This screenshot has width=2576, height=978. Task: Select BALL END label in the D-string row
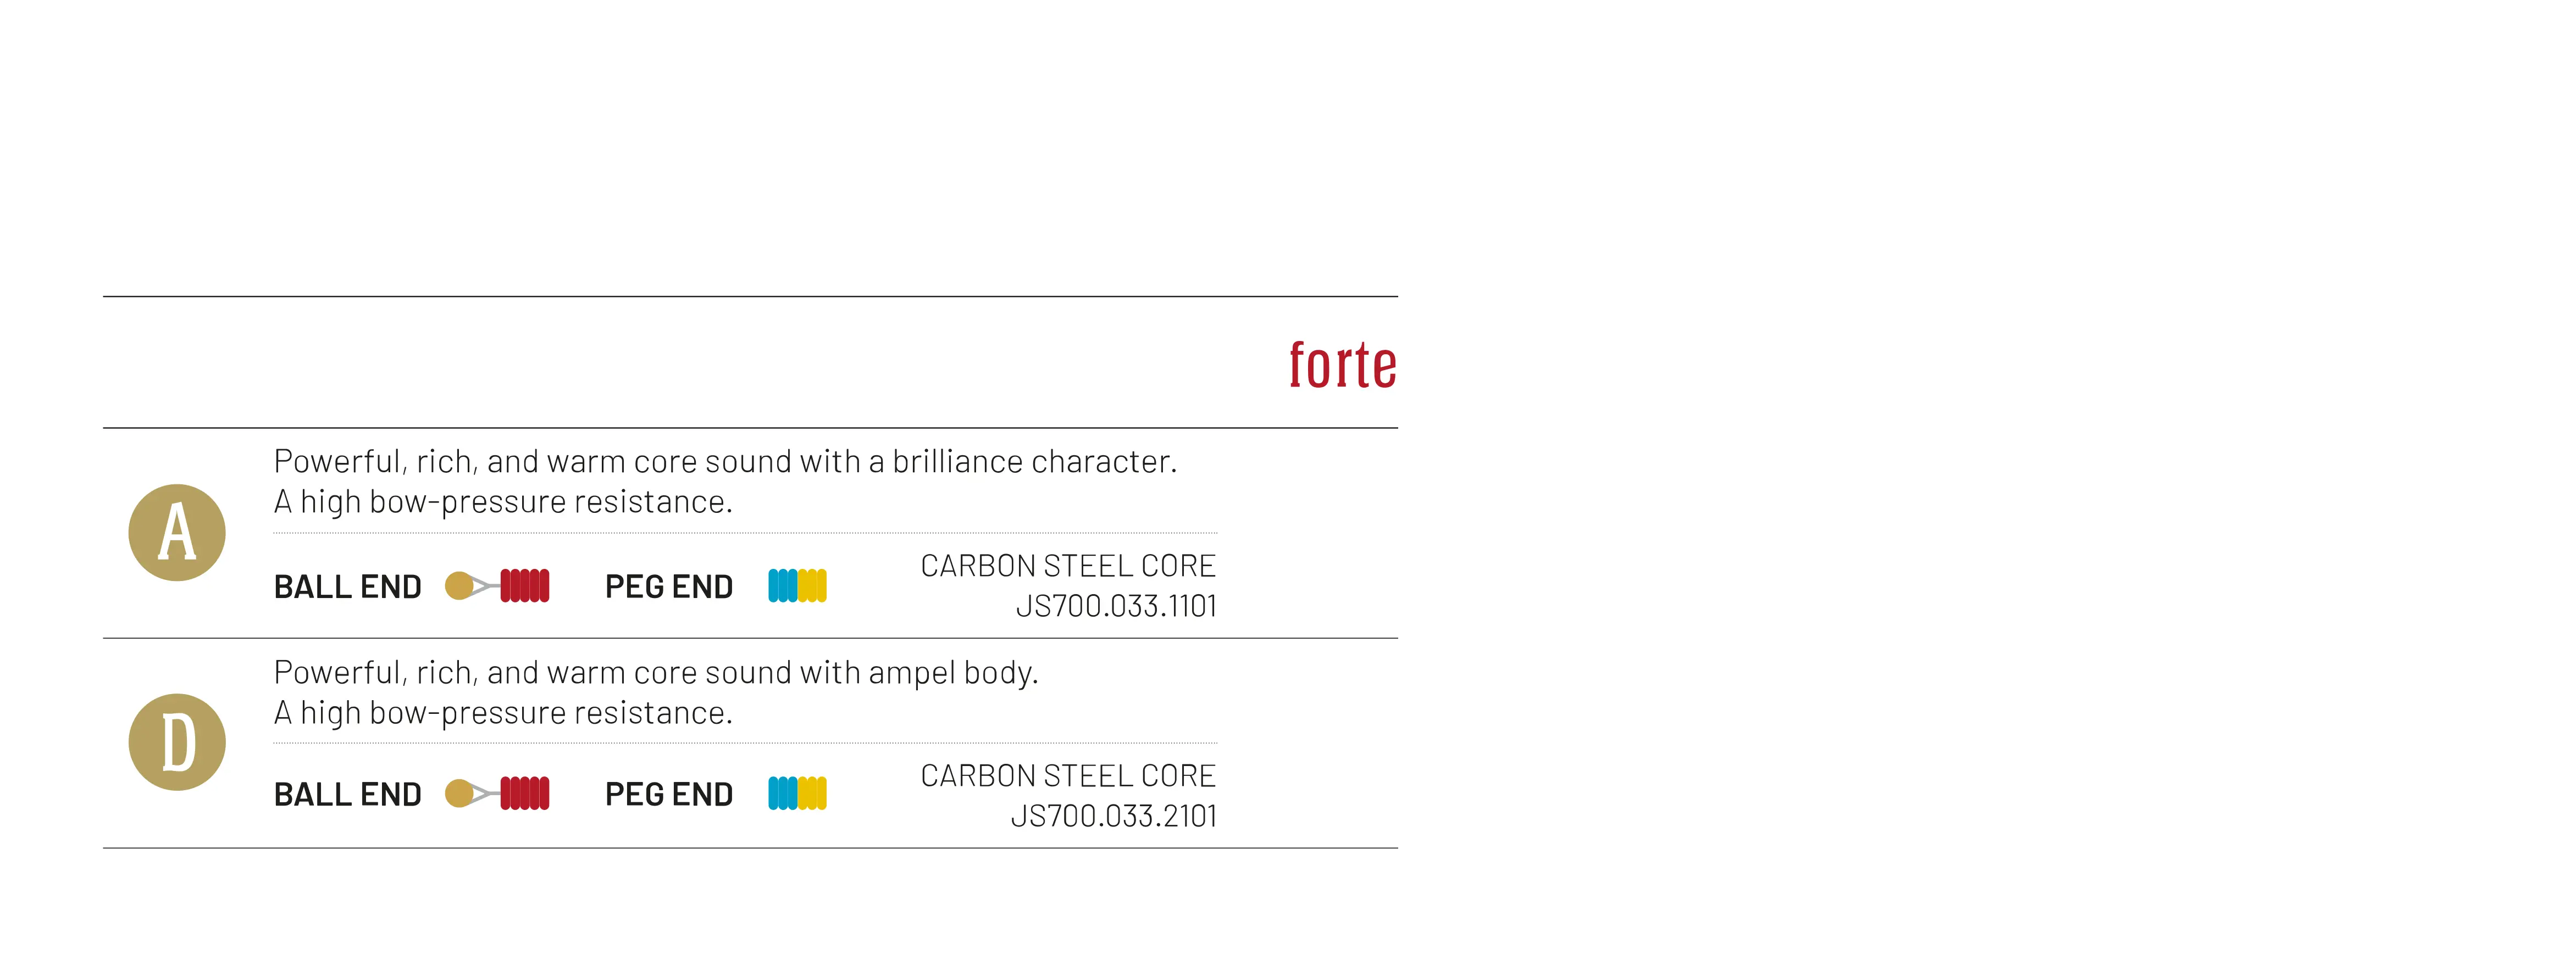point(347,795)
